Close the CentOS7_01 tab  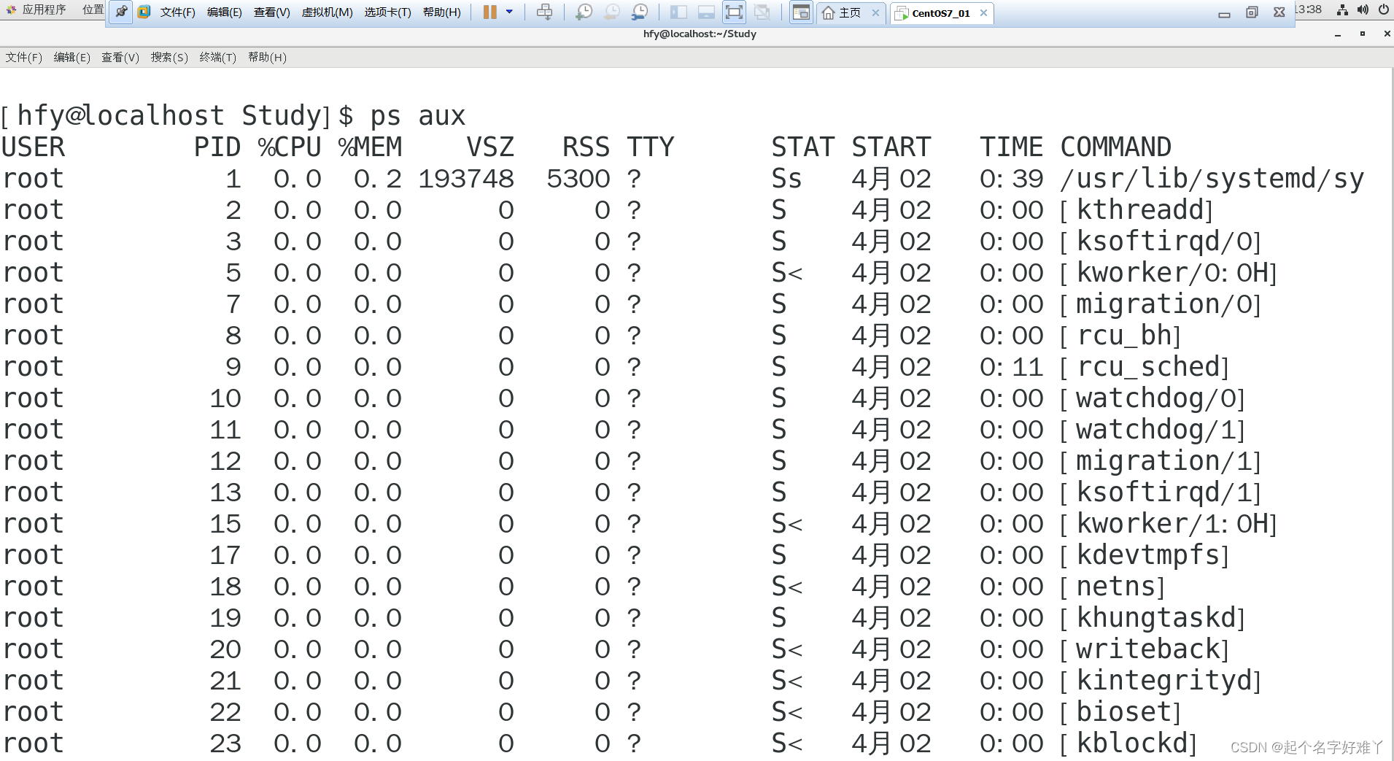pyautogui.click(x=983, y=12)
